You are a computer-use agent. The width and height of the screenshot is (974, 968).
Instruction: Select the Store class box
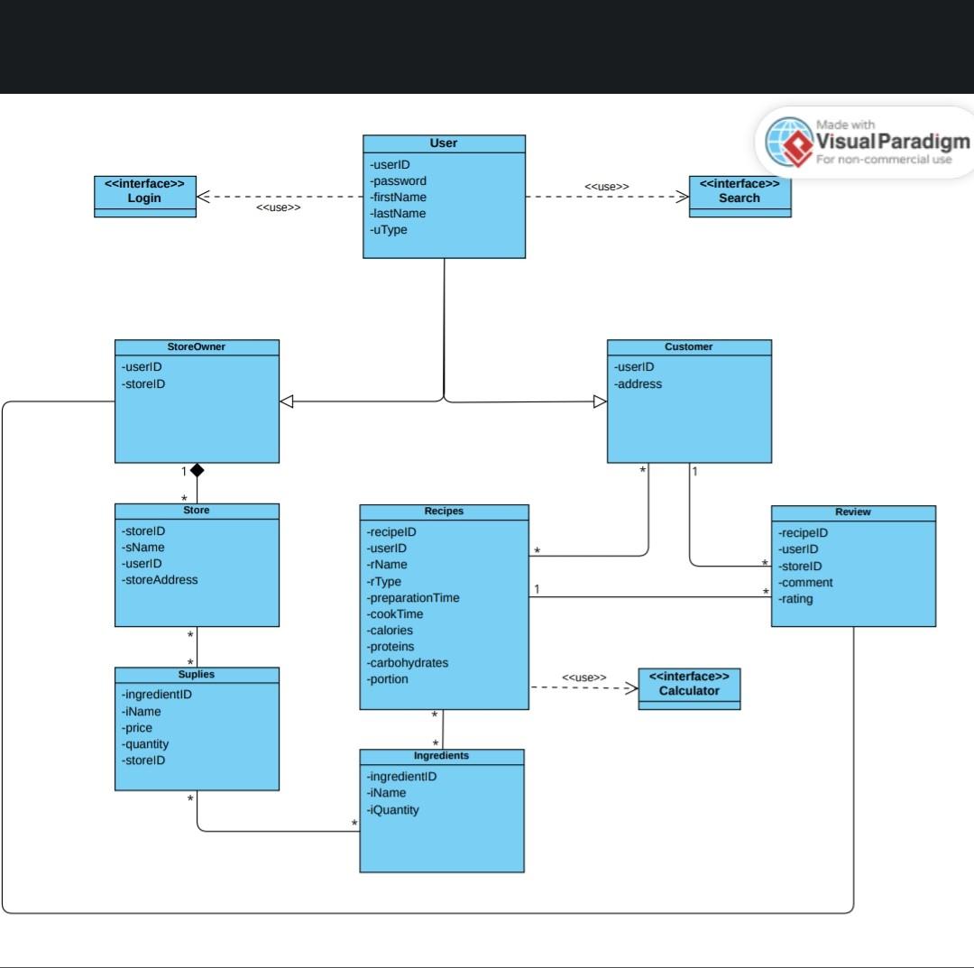click(x=197, y=564)
